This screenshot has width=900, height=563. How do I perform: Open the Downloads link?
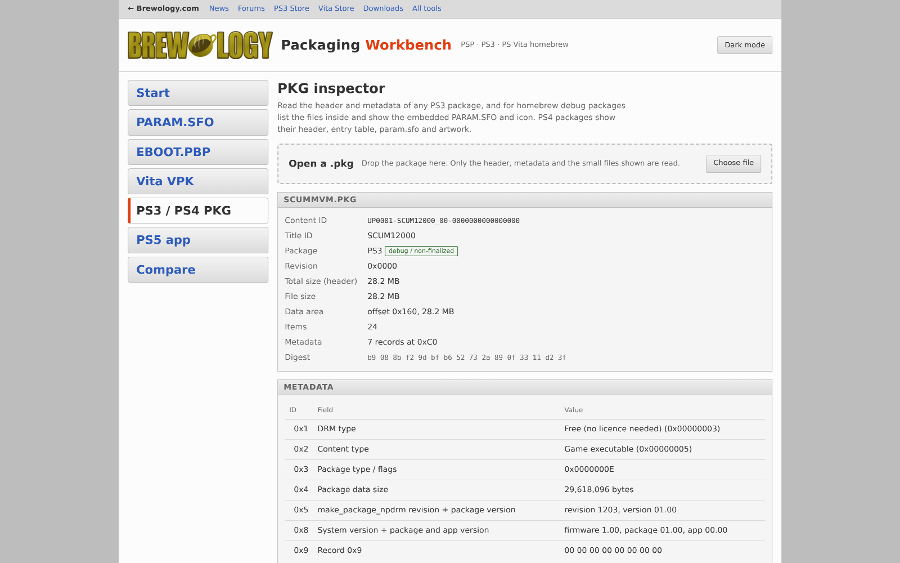coord(383,8)
